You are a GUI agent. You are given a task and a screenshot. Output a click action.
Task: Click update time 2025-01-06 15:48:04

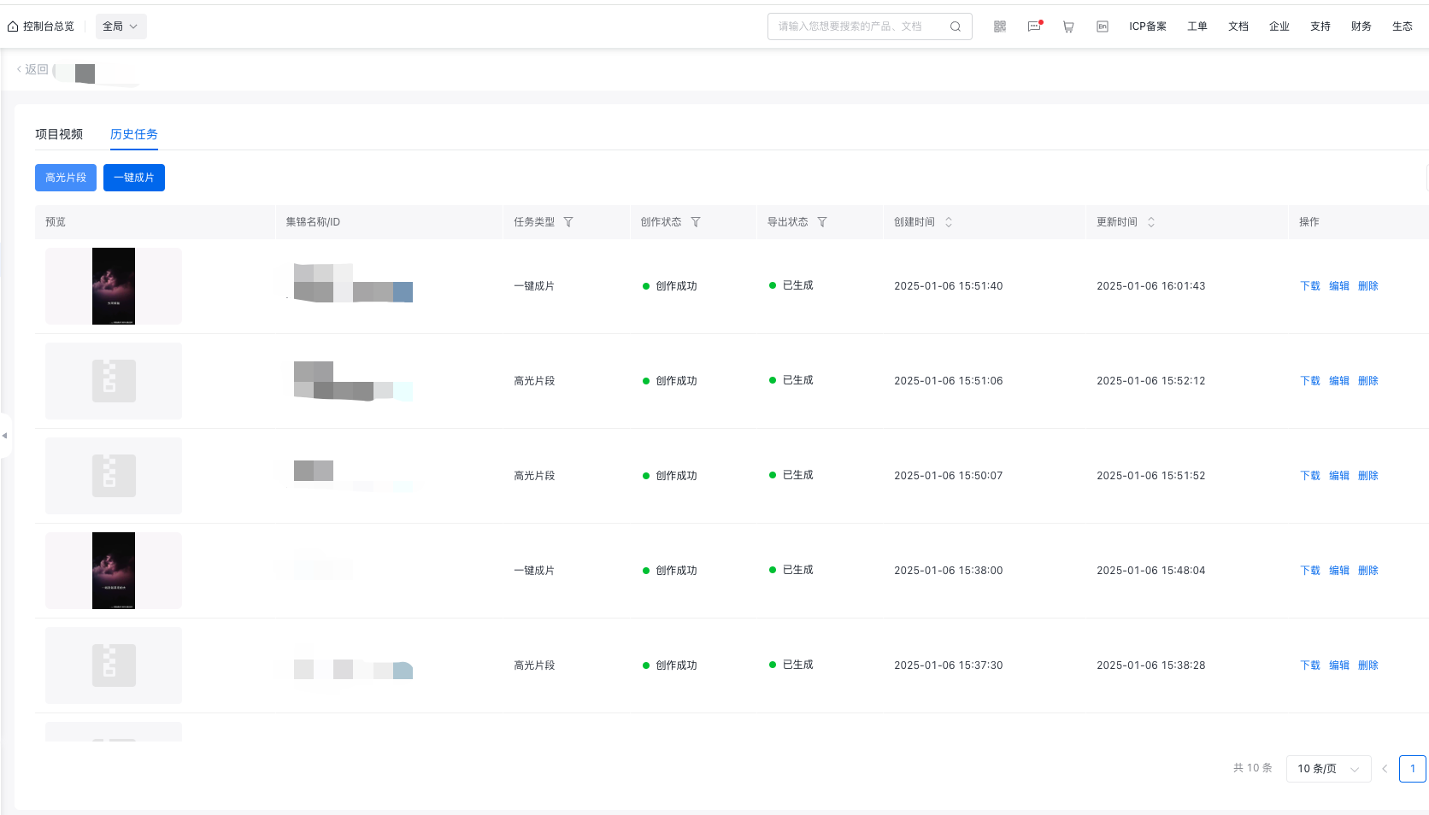pyautogui.click(x=1151, y=571)
